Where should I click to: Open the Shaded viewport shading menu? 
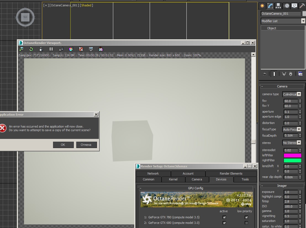[86, 5]
